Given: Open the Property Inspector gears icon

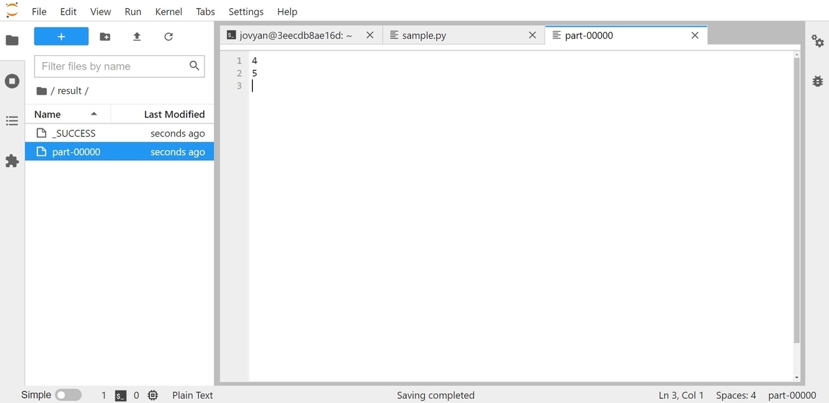Looking at the screenshot, I should [818, 41].
